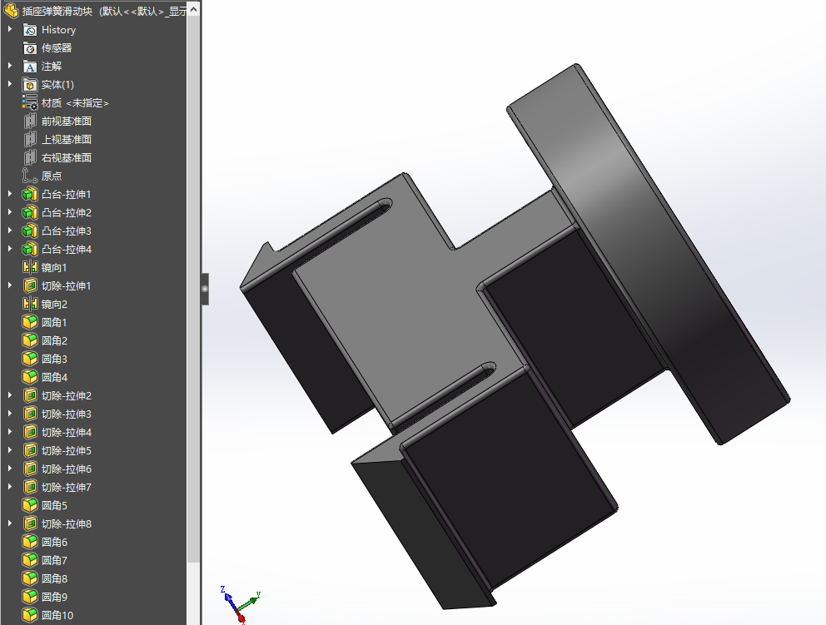Select the 上视基准面 plane icon
The width and height of the screenshot is (826, 625).
click(30, 140)
